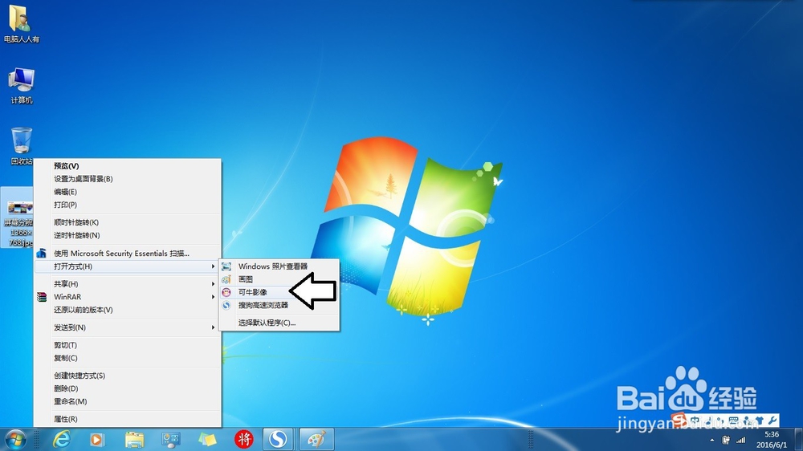Viewport: 803px width, 451px height.
Task: Click the person account icon on IME bar
Action: coord(747,421)
